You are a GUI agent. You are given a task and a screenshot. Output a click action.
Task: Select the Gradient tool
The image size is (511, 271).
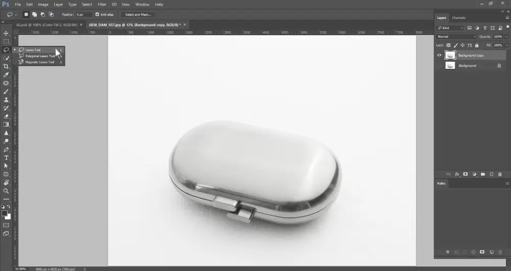click(6, 125)
